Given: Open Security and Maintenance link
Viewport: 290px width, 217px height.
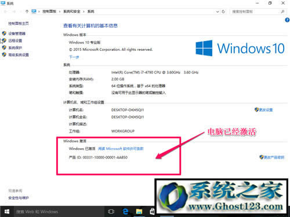Looking at the screenshot, I should 19,198.
